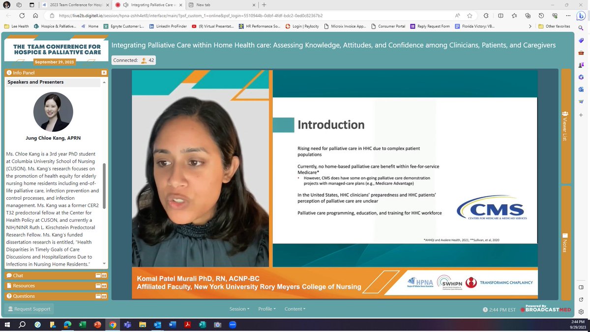Open the Chat panel speech bubble icon
The width and height of the screenshot is (590, 332).
9,275
